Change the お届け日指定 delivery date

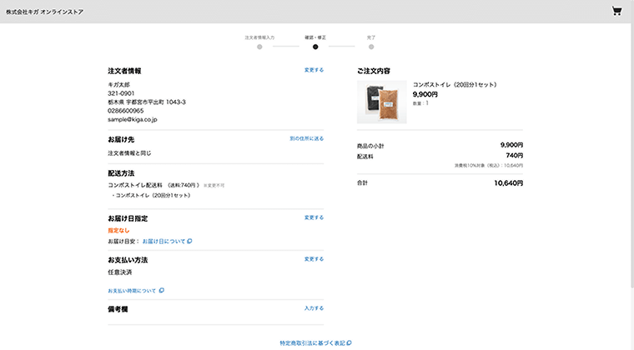pos(314,217)
